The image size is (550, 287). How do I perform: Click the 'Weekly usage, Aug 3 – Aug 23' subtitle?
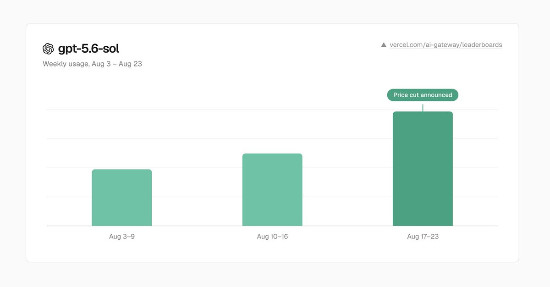[92, 64]
